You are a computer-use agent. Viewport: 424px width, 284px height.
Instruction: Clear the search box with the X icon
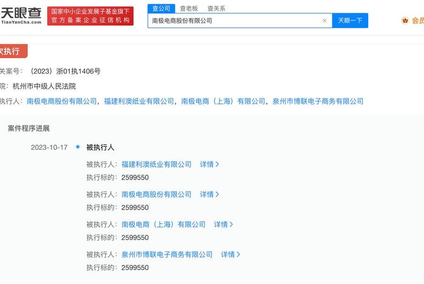(325, 21)
